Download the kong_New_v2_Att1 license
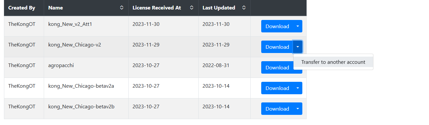 (x=277, y=26)
